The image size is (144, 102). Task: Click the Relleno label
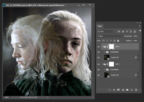click(129, 41)
